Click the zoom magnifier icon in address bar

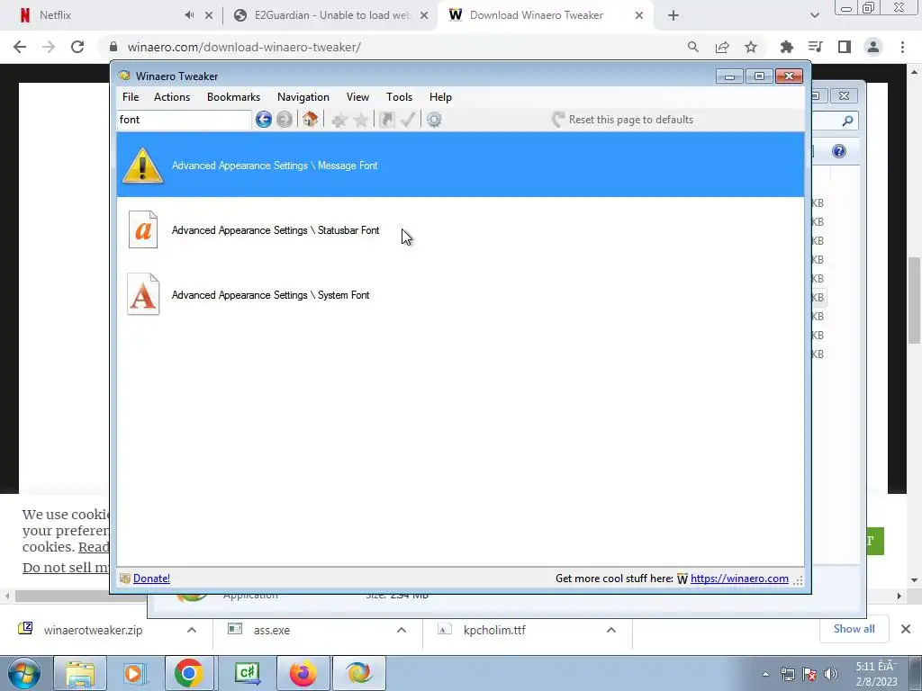[x=693, y=47]
